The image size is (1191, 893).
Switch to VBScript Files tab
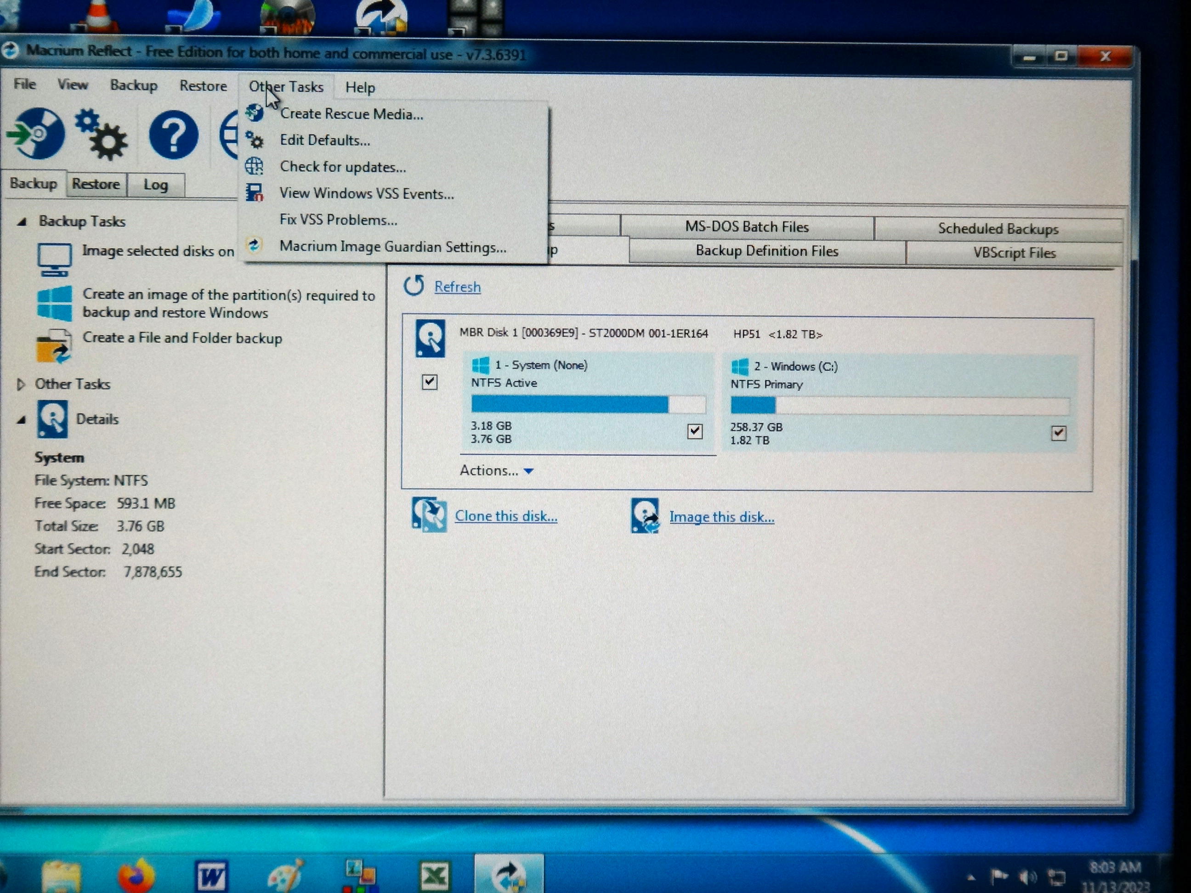click(x=1015, y=253)
